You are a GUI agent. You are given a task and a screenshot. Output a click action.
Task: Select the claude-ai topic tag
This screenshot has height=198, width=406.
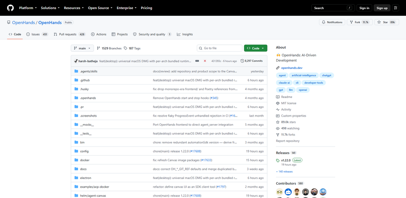pyautogui.click(x=284, y=83)
